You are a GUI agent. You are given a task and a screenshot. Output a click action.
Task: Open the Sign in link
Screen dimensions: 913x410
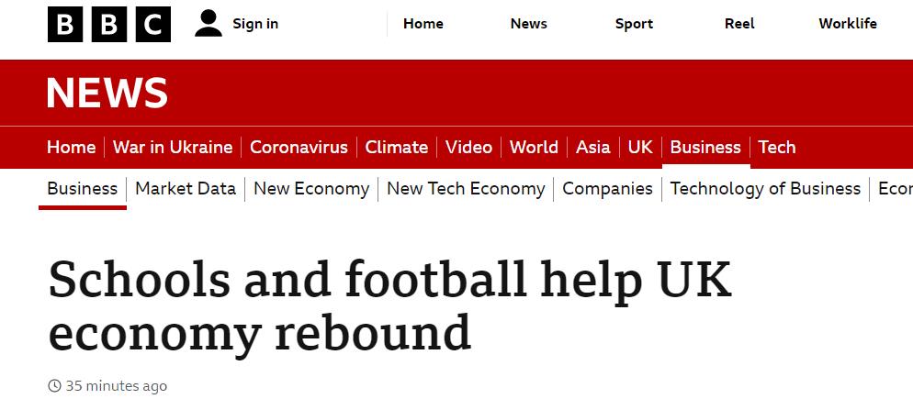[x=255, y=24]
